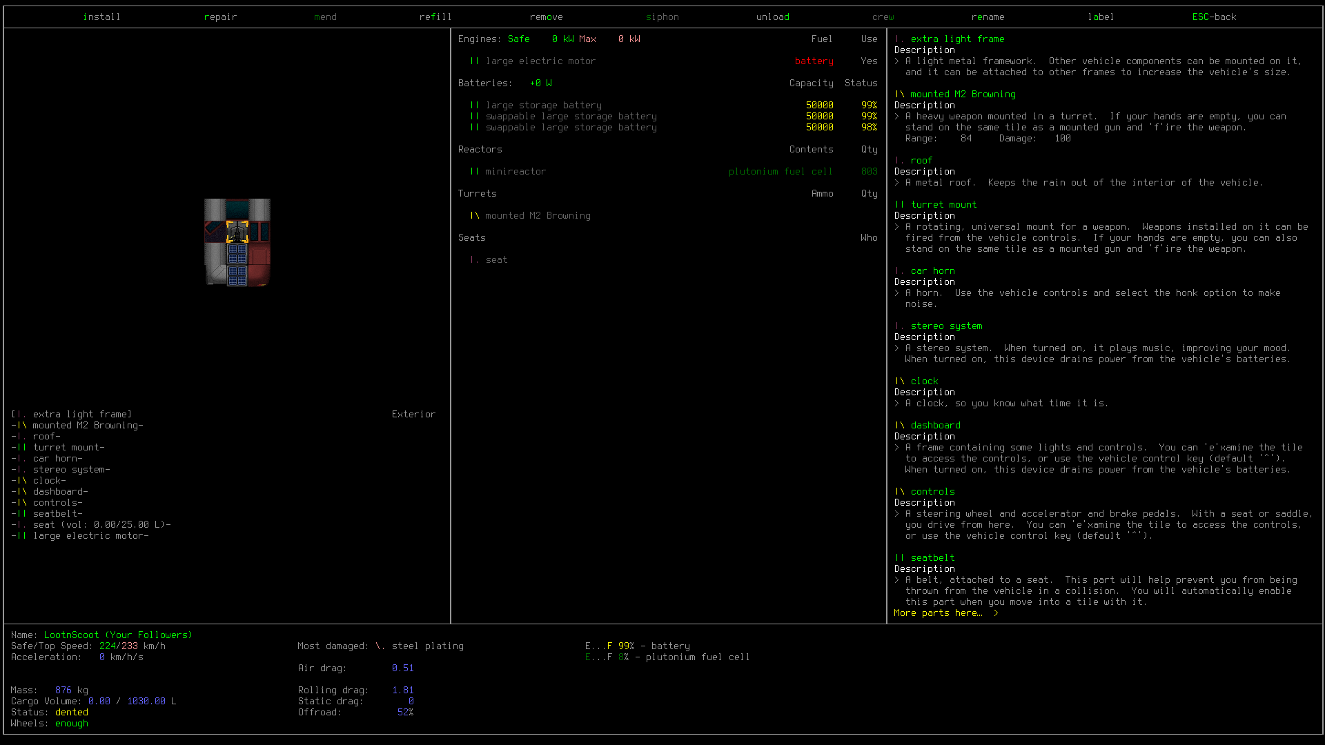This screenshot has width=1325, height=745.
Task: Choose the install action in top menu
Action: [101, 17]
